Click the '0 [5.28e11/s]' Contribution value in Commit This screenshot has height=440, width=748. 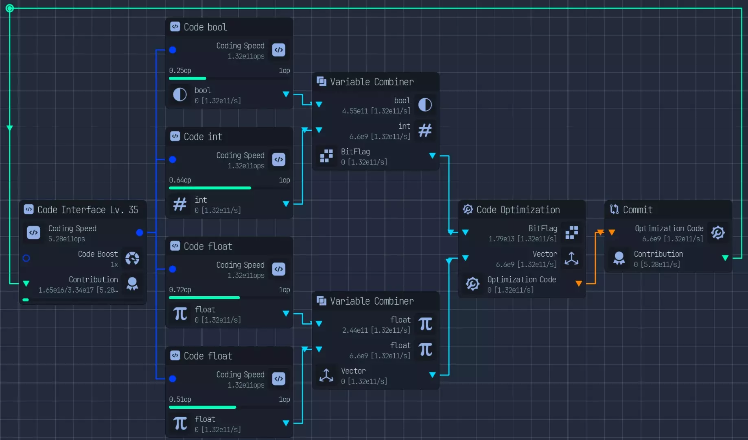(x=657, y=264)
